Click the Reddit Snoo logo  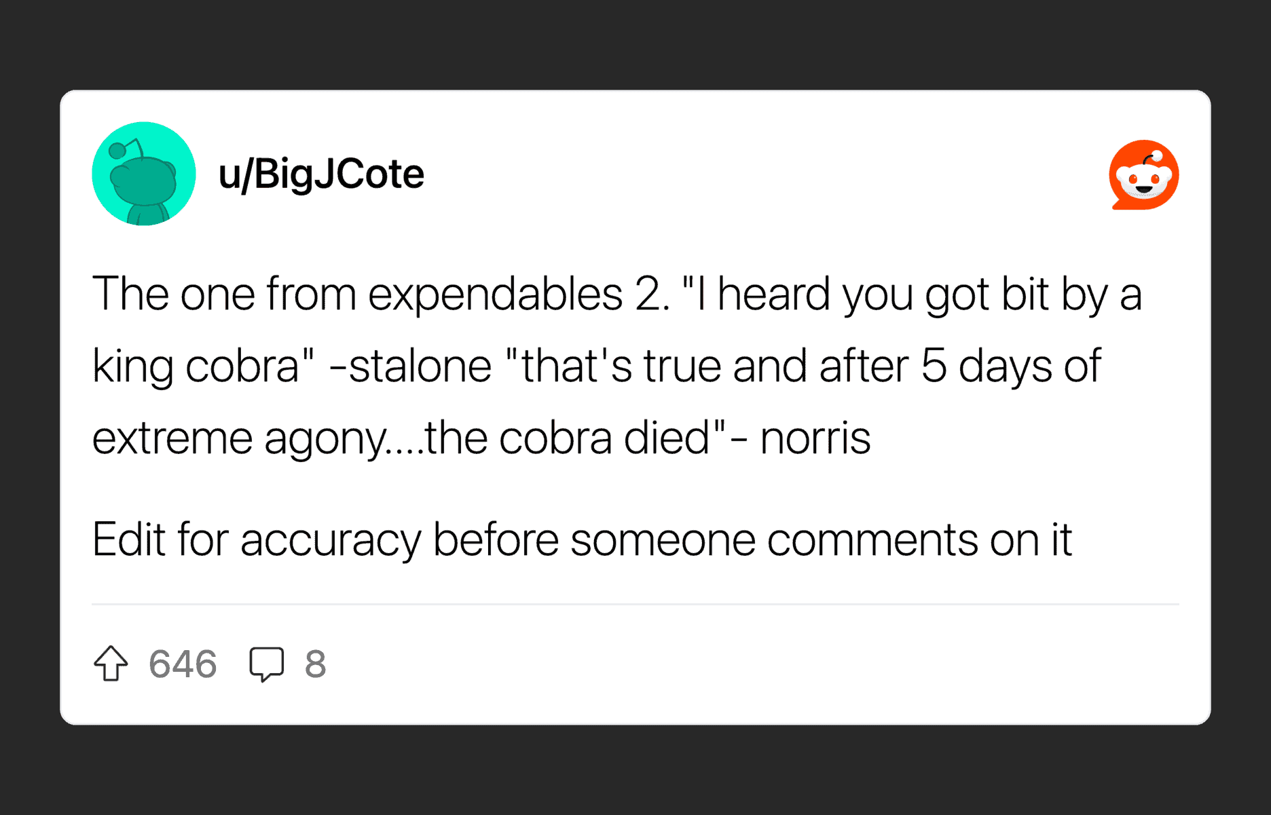(1144, 175)
